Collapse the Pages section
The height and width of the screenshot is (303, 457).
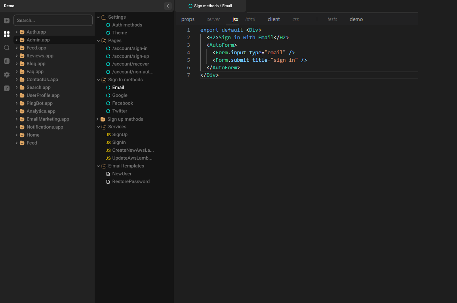98,40
